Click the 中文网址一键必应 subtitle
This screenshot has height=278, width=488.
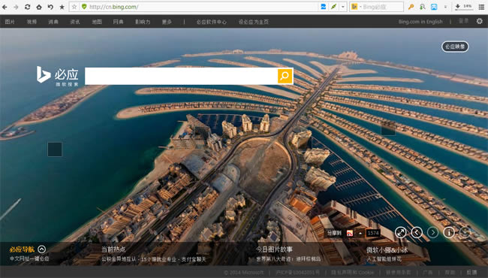pos(29,258)
